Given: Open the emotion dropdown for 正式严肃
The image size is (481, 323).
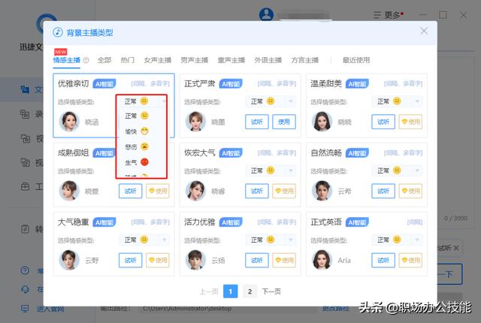Looking at the screenshot, I should pos(271,101).
